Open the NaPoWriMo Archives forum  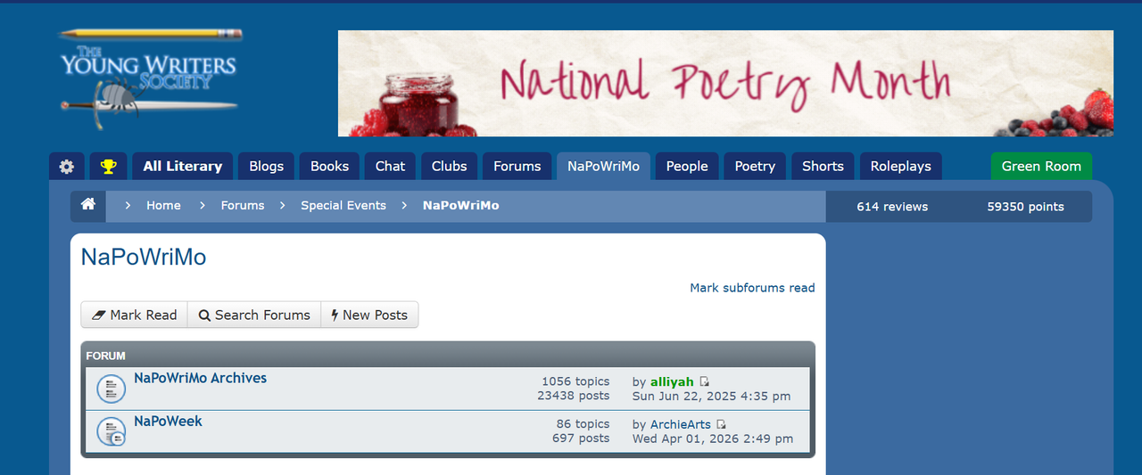coord(200,378)
